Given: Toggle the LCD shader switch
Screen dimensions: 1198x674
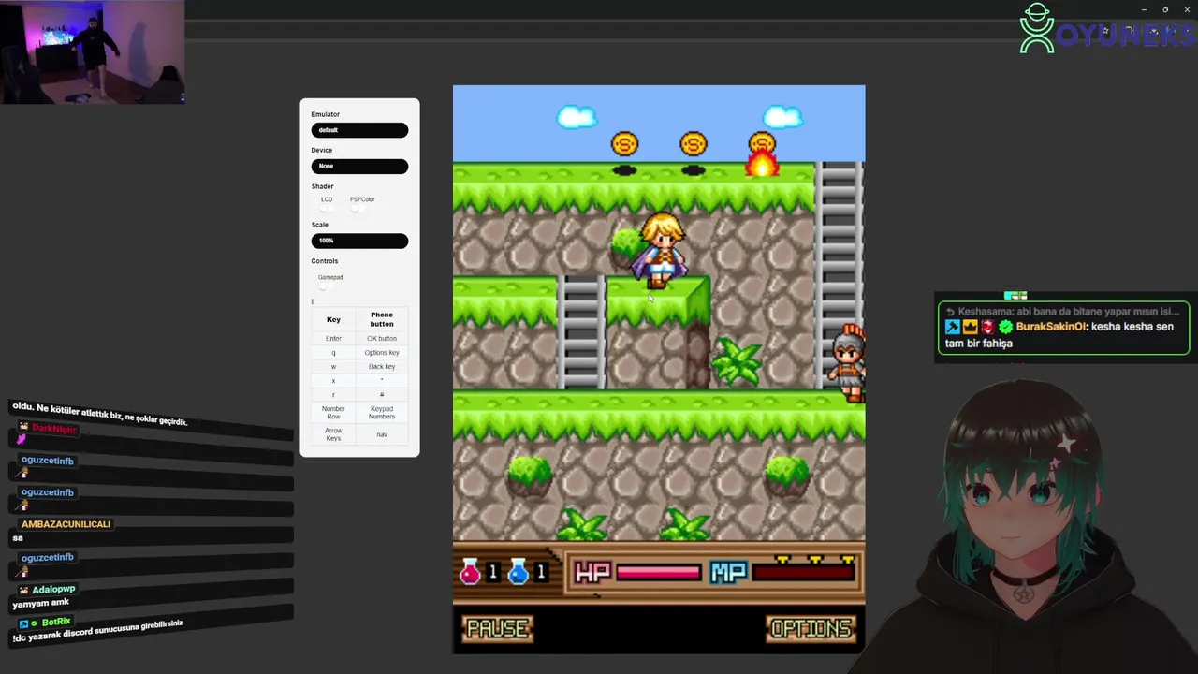Looking at the screenshot, I should (x=327, y=209).
